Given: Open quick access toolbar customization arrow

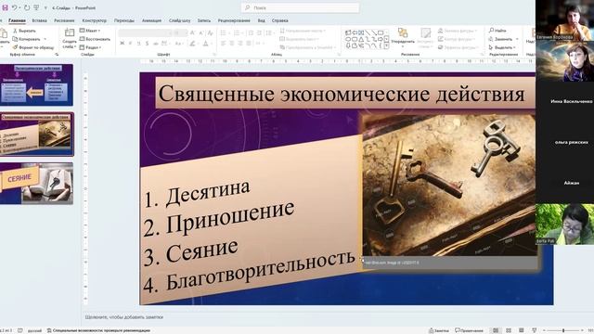Looking at the screenshot, I should tap(45, 8).
